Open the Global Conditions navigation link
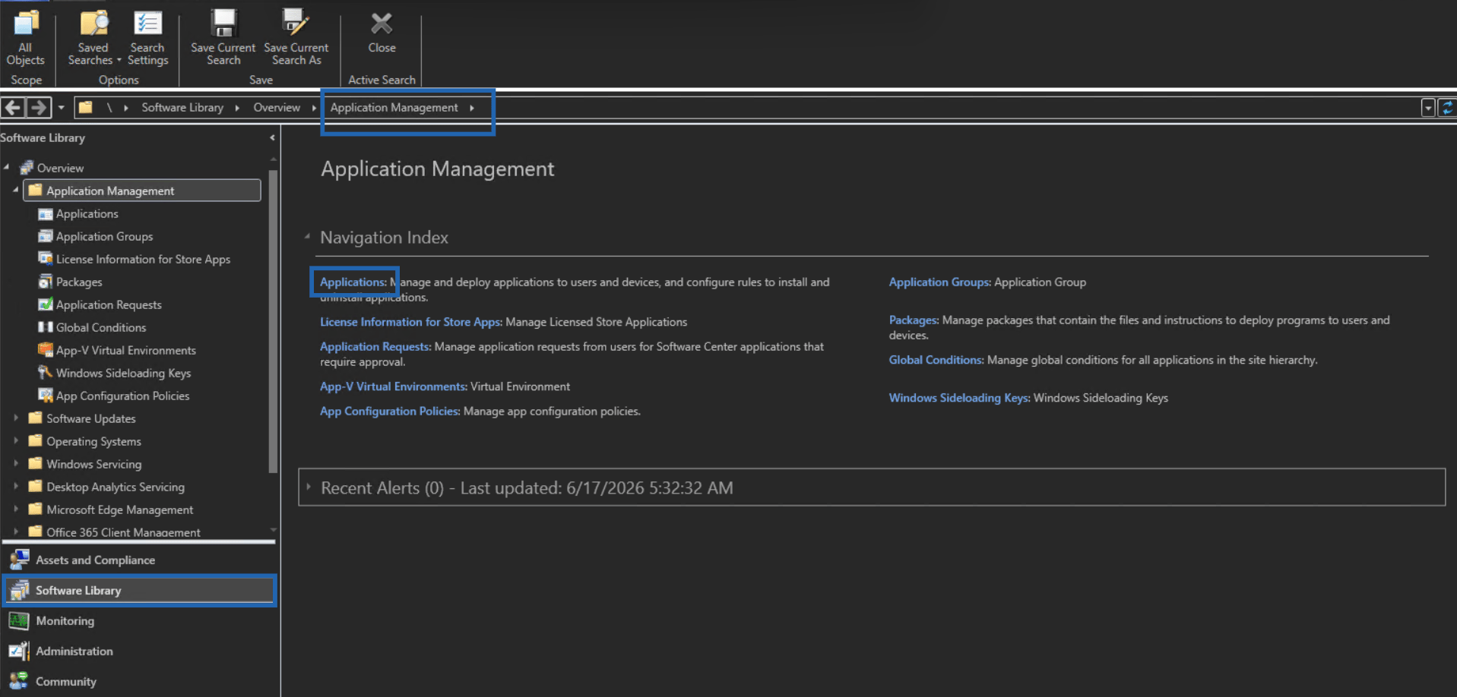1457x697 pixels. click(936, 360)
